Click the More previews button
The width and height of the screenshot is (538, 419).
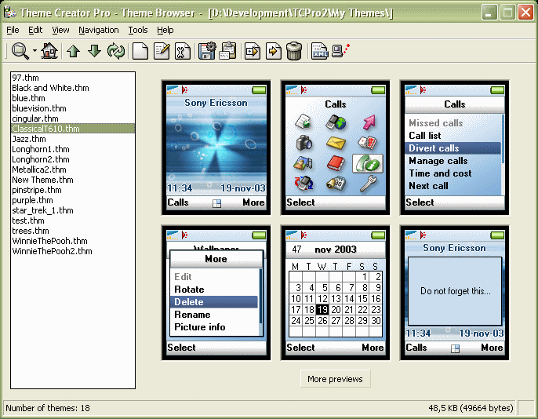click(335, 379)
